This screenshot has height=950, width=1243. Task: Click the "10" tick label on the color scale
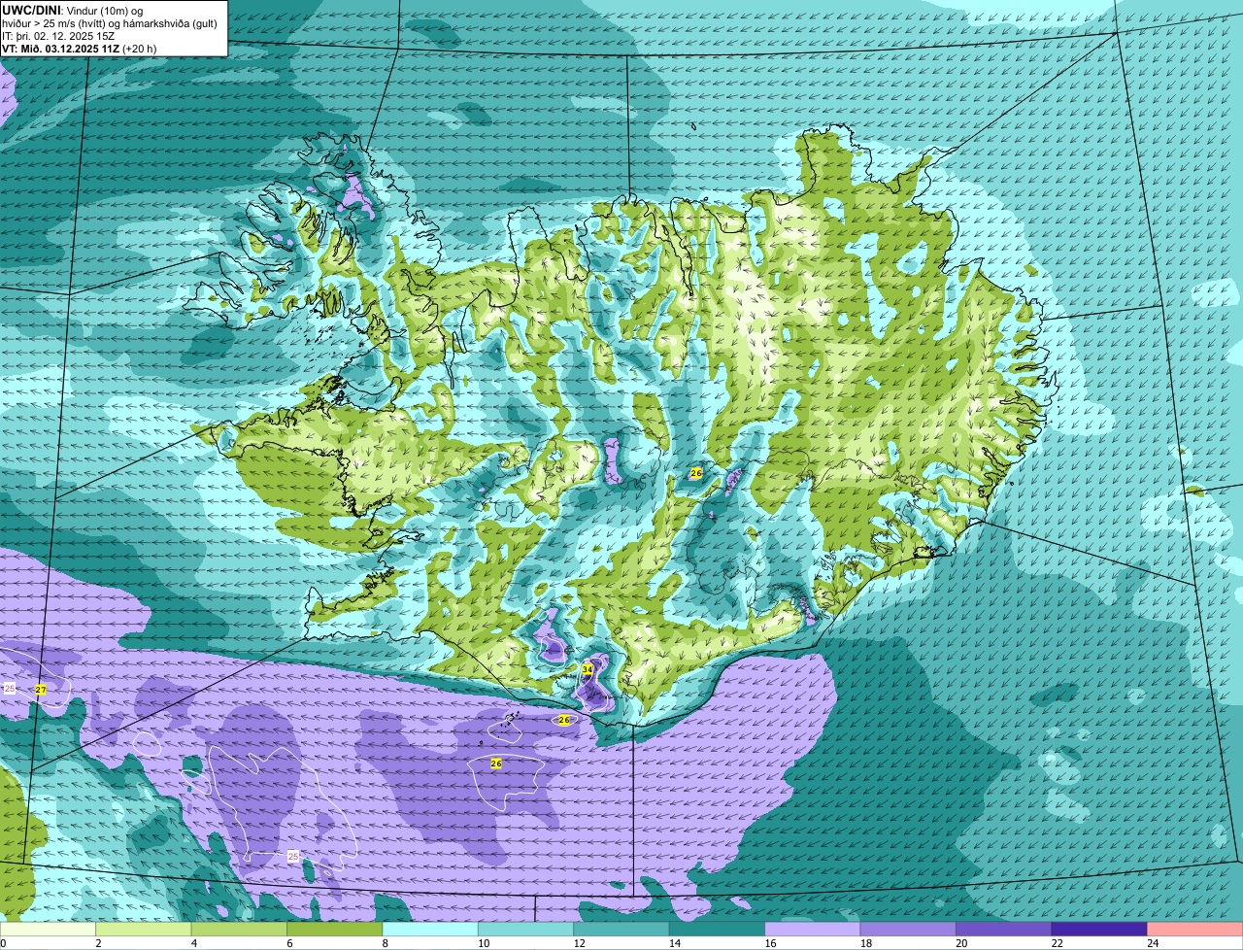483,943
